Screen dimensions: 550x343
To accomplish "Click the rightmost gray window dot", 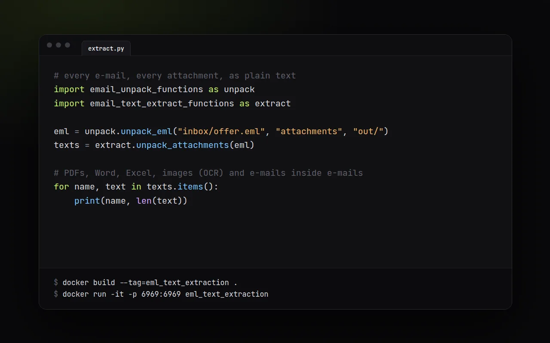I will pos(67,45).
